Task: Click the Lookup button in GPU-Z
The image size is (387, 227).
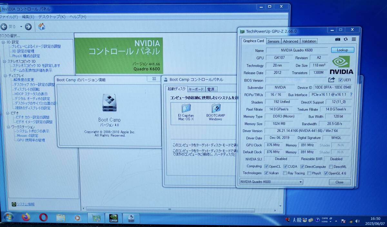Action: coord(342,50)
